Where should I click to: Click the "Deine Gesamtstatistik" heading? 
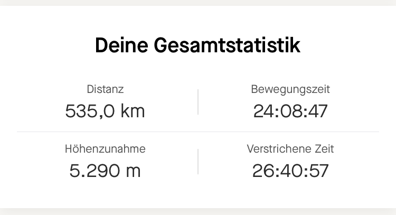[x=197, y=46]
